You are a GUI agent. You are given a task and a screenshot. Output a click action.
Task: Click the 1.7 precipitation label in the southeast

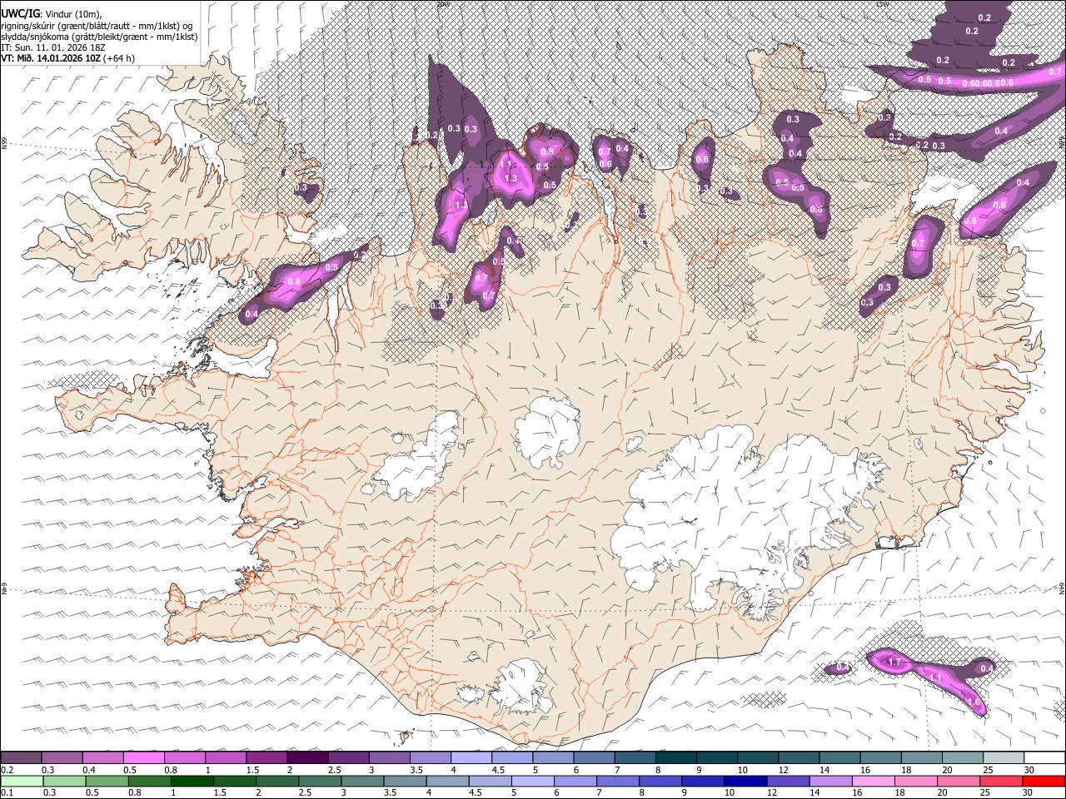tap(895, 663)
